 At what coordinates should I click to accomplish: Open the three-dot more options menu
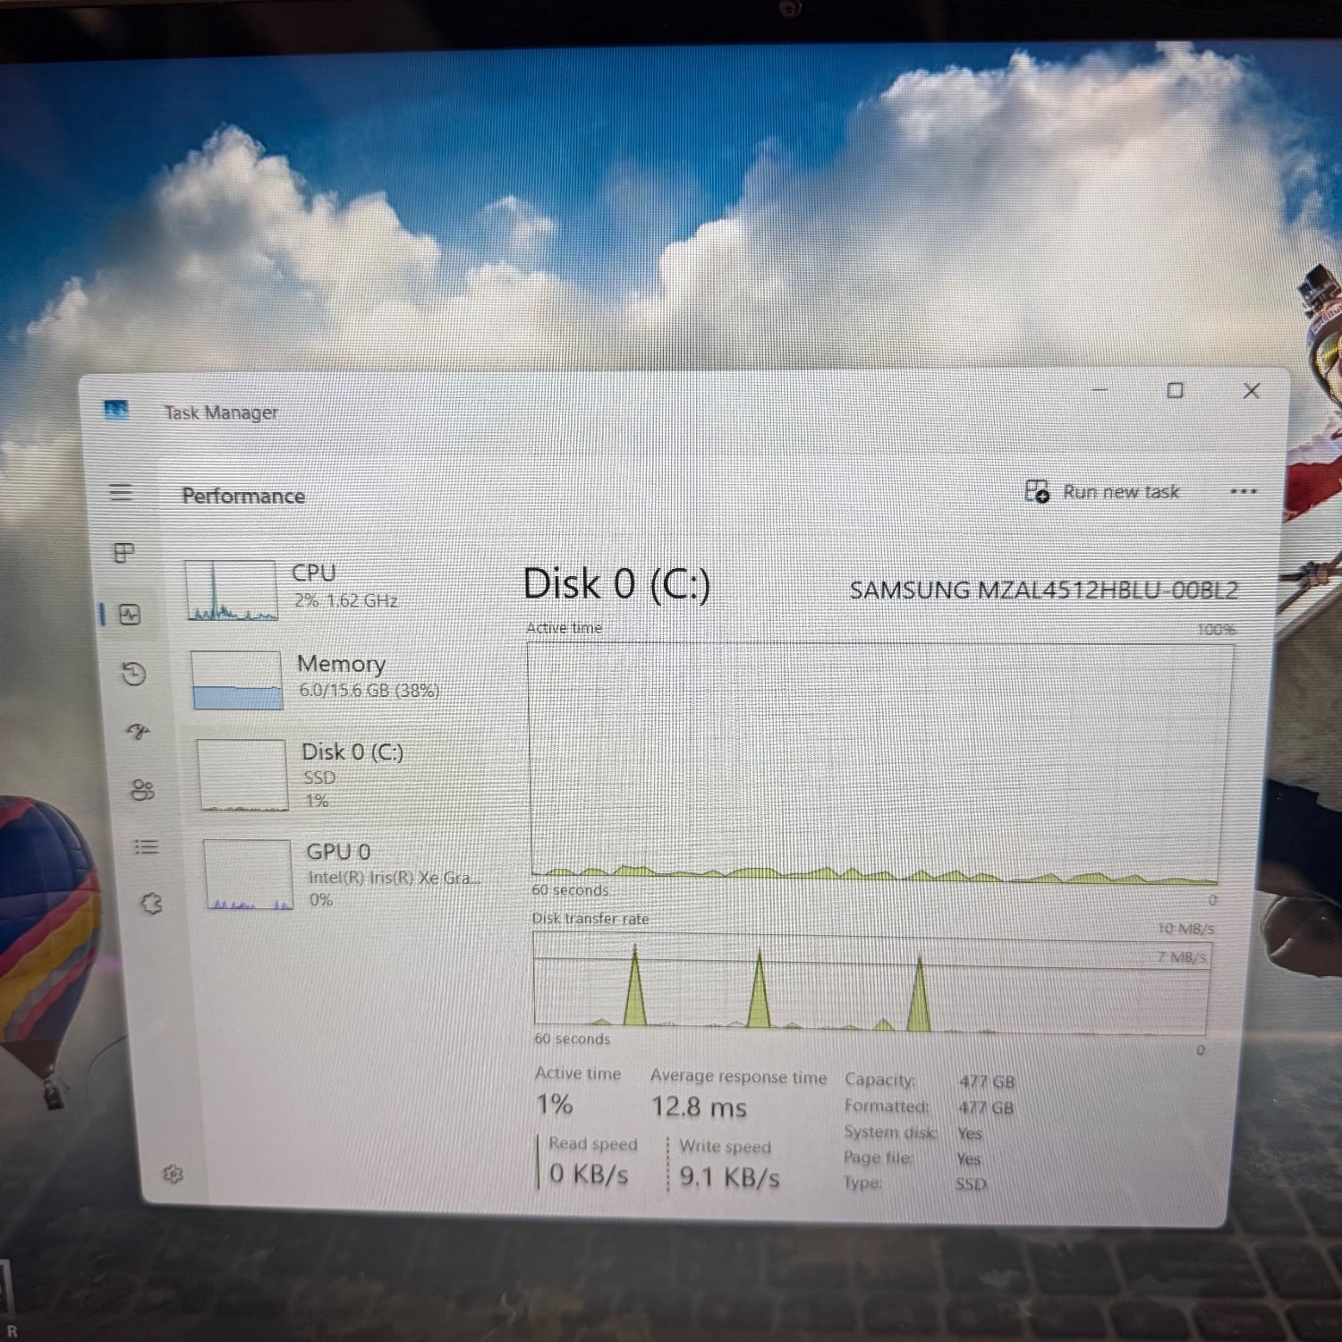(x=1243, y=491)
